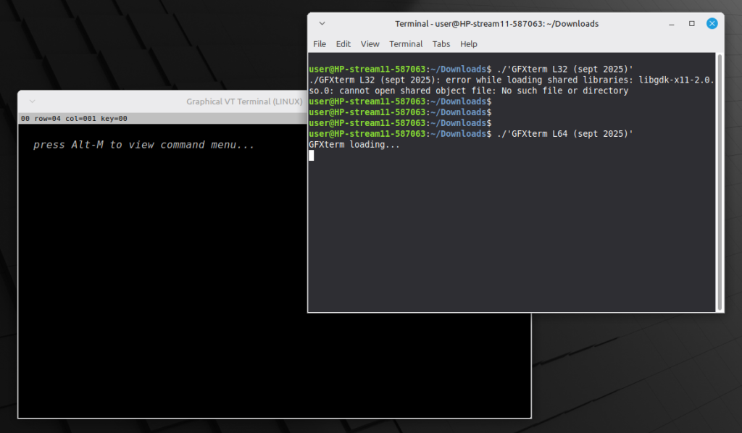Screen dimensions: 742x433
Task: Open the Tabs menu in Terminal
Action: 441,44
